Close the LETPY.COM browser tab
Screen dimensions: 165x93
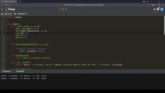click(16, 2)
